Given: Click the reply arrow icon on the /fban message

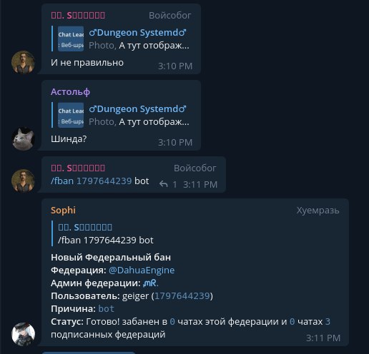Looking at the screenshot, I should tap(164, 184).
